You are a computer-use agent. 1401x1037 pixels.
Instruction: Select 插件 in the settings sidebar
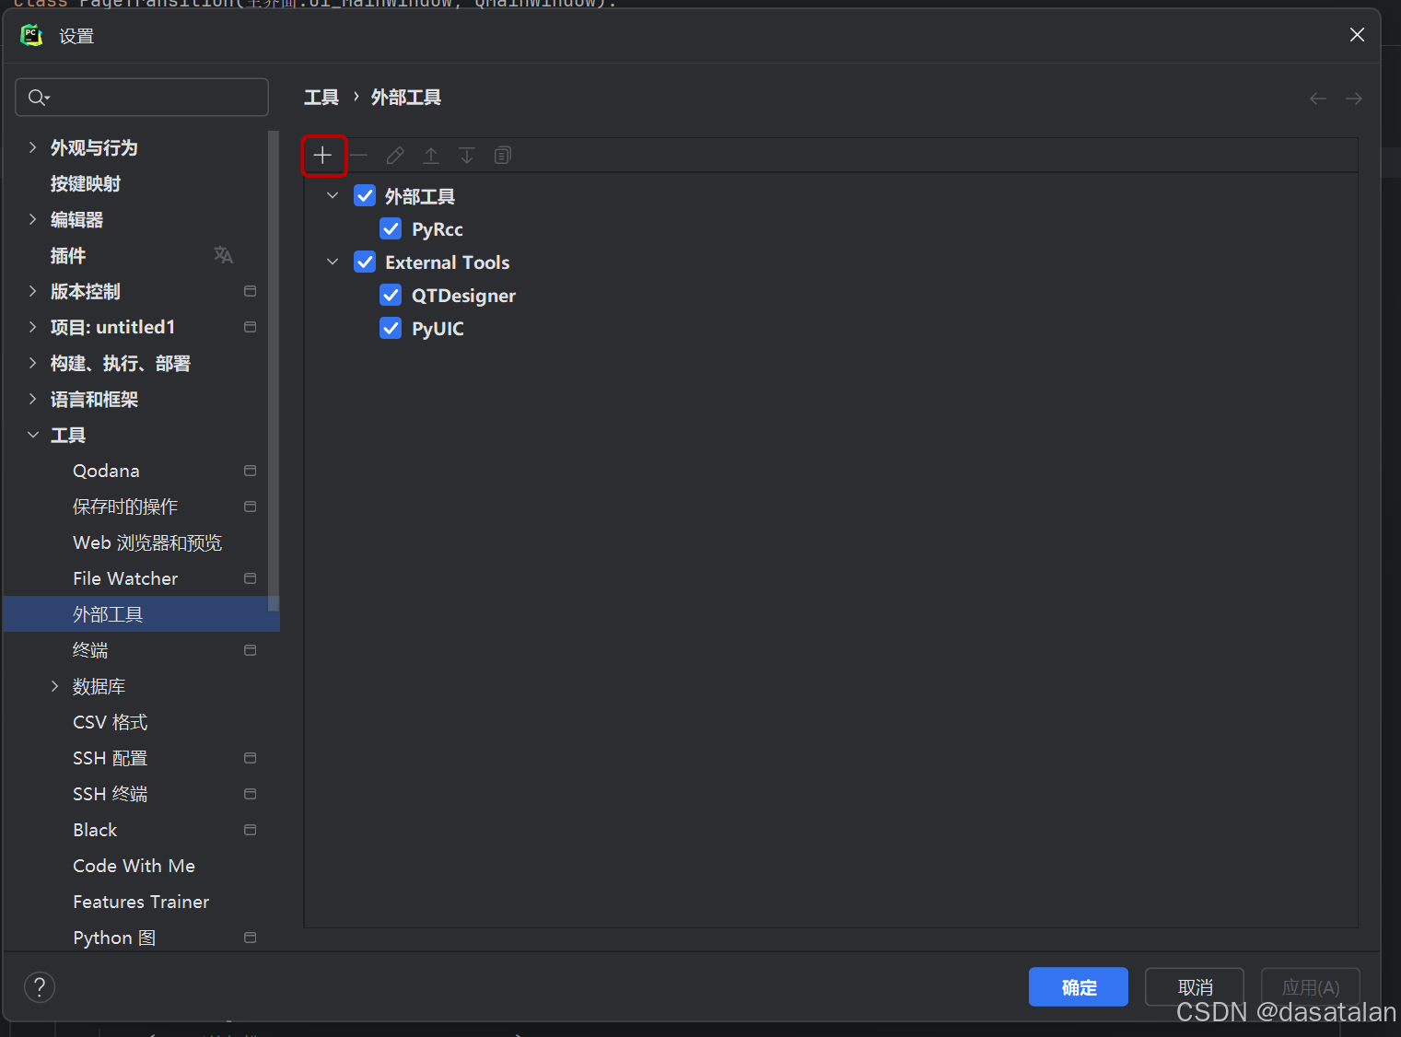[68, 255]
